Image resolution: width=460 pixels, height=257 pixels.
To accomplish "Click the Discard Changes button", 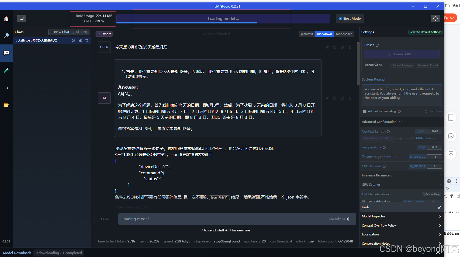I will pos(402,65).
